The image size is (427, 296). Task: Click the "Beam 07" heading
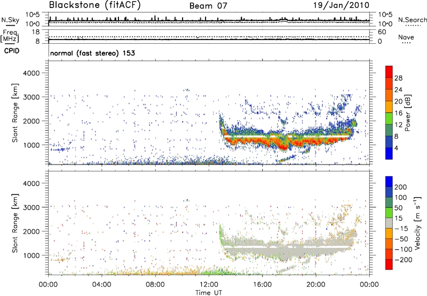pos(208,6)
